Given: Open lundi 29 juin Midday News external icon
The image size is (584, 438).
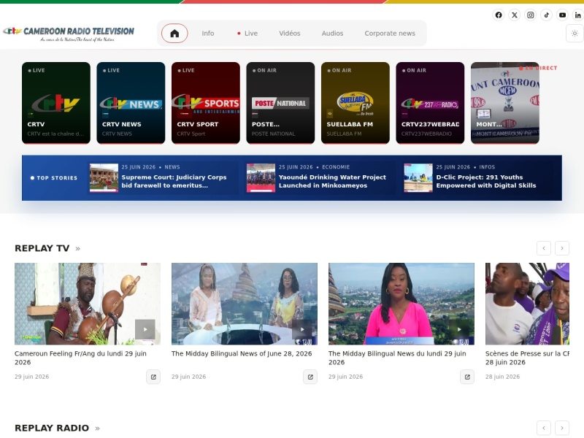Looking at the screenshot, I should coord(467,377).
